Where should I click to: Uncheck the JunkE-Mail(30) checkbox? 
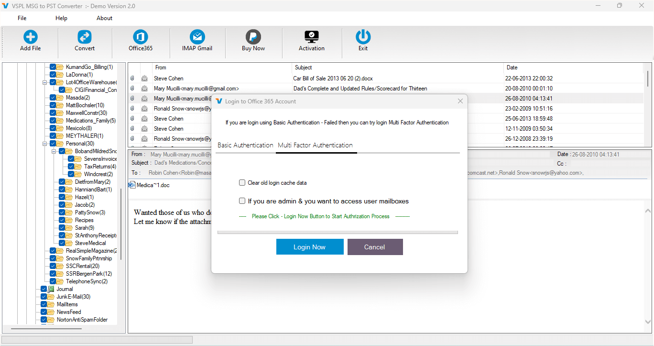click(x=44, y=297)
